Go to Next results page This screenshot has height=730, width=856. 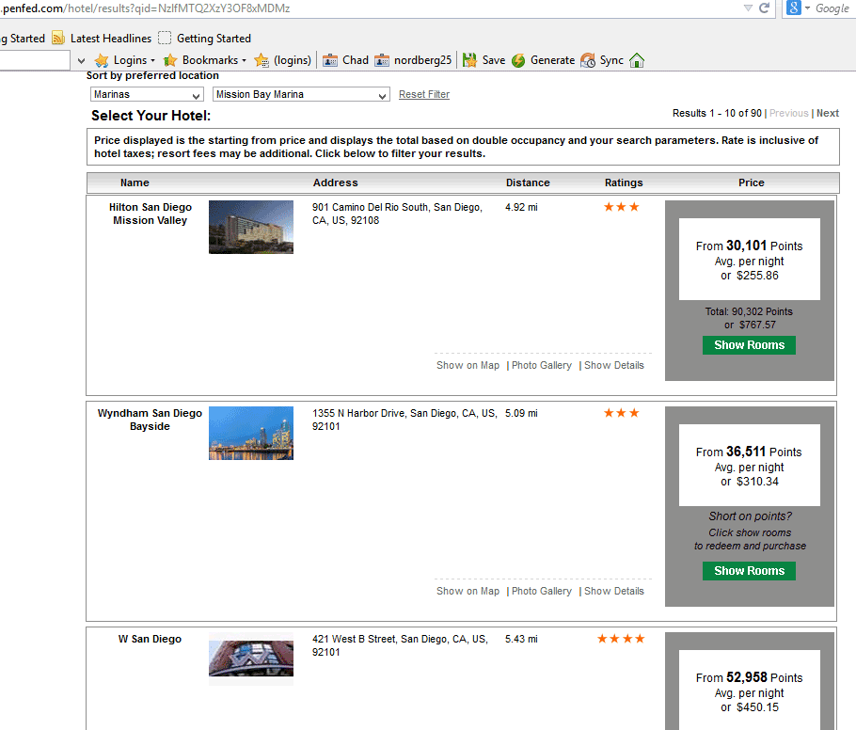[828, 113]
